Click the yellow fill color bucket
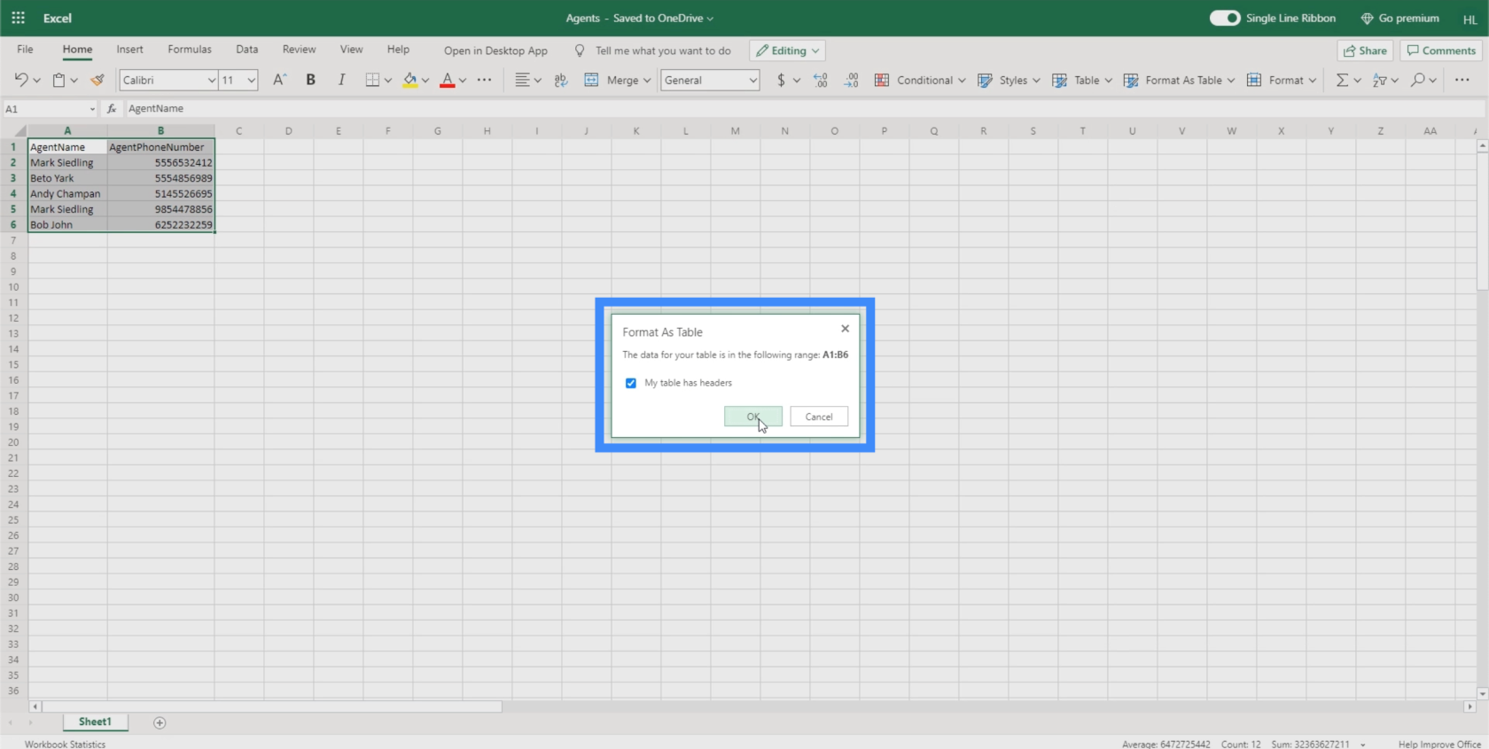1489x749 pixels. [x=409, y=80]
